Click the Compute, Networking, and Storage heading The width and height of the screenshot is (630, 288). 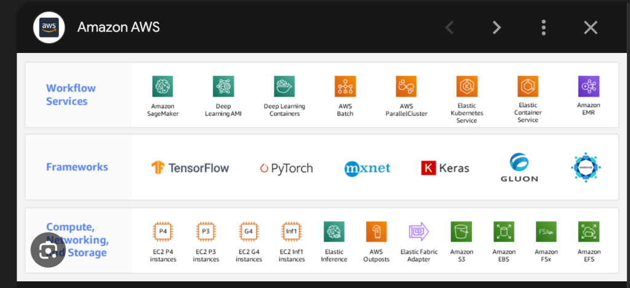point(78,240)
